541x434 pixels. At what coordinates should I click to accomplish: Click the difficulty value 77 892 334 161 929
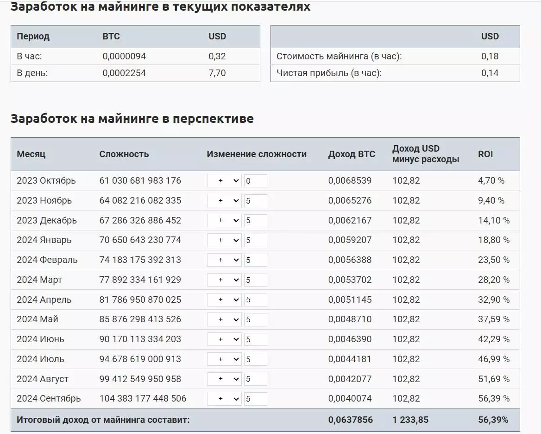click(x=140, y=280)
